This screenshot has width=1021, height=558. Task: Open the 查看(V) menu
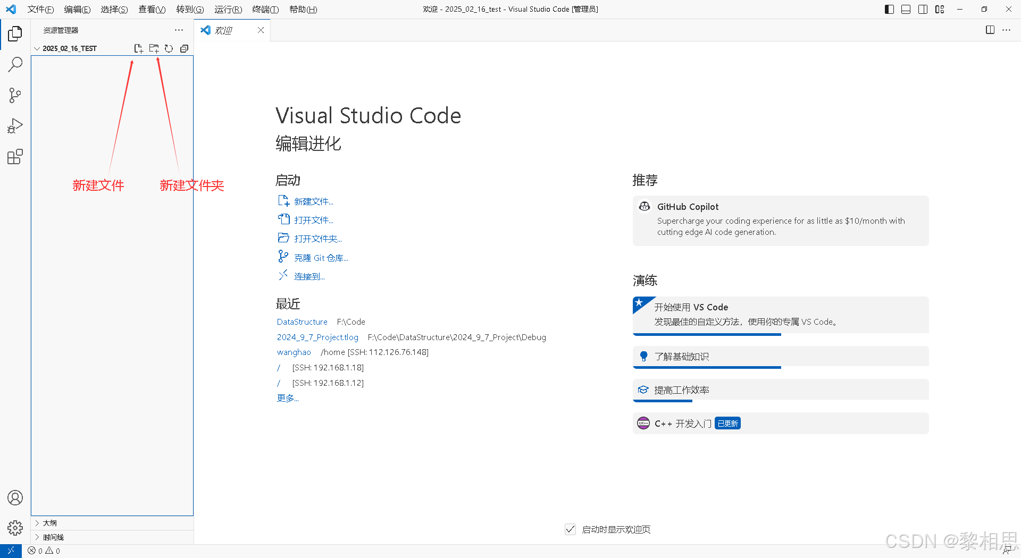click(x=152, y=9)
